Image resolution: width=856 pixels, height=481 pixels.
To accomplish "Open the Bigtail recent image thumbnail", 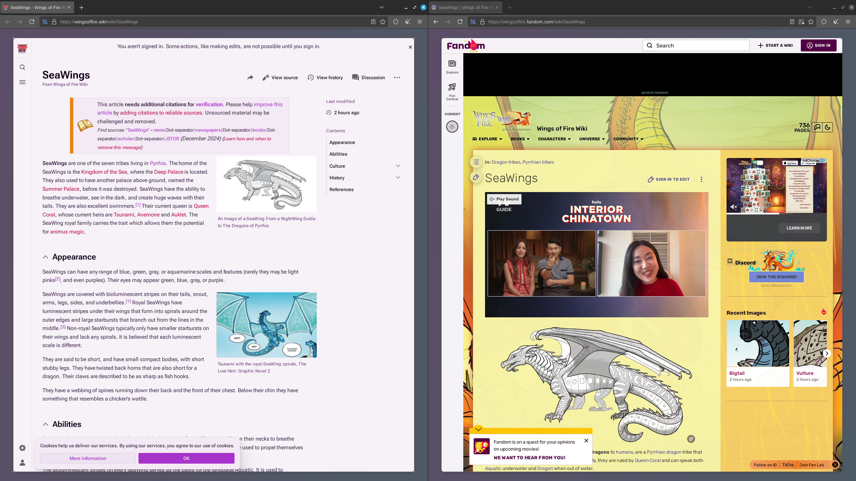I will click(757, 344).
